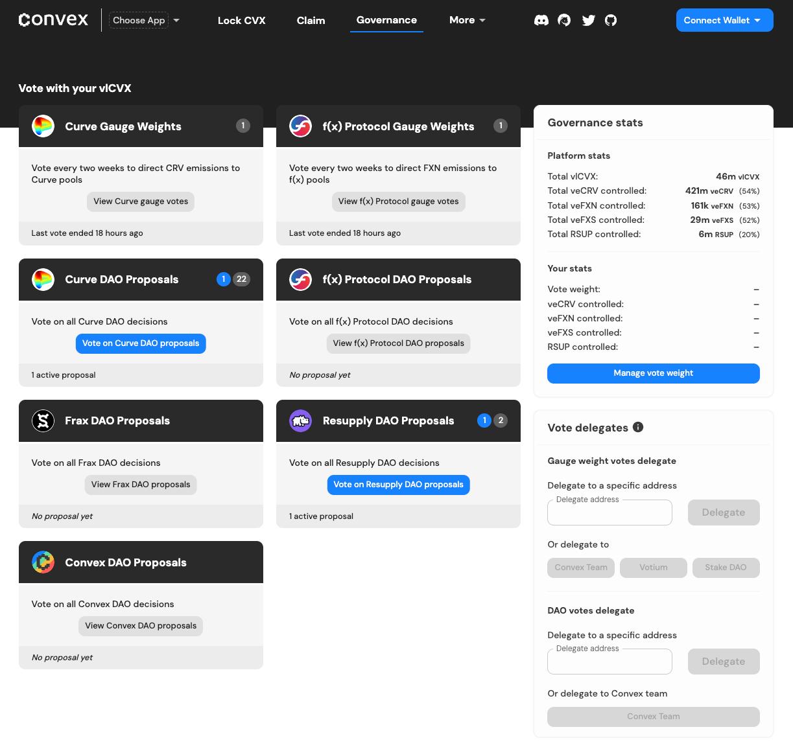The image size is (793, 749).
Task: Click View Frax DAO proposals
Action: tap(141, 485)
